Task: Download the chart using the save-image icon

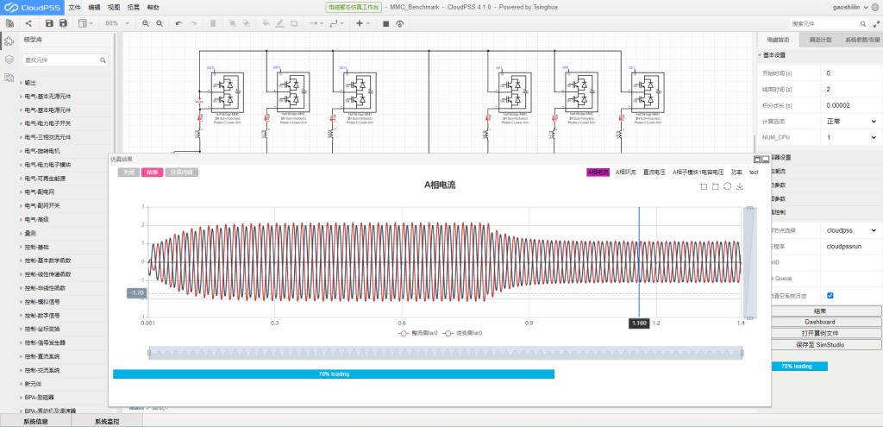Action: click(x=740, y=186)
